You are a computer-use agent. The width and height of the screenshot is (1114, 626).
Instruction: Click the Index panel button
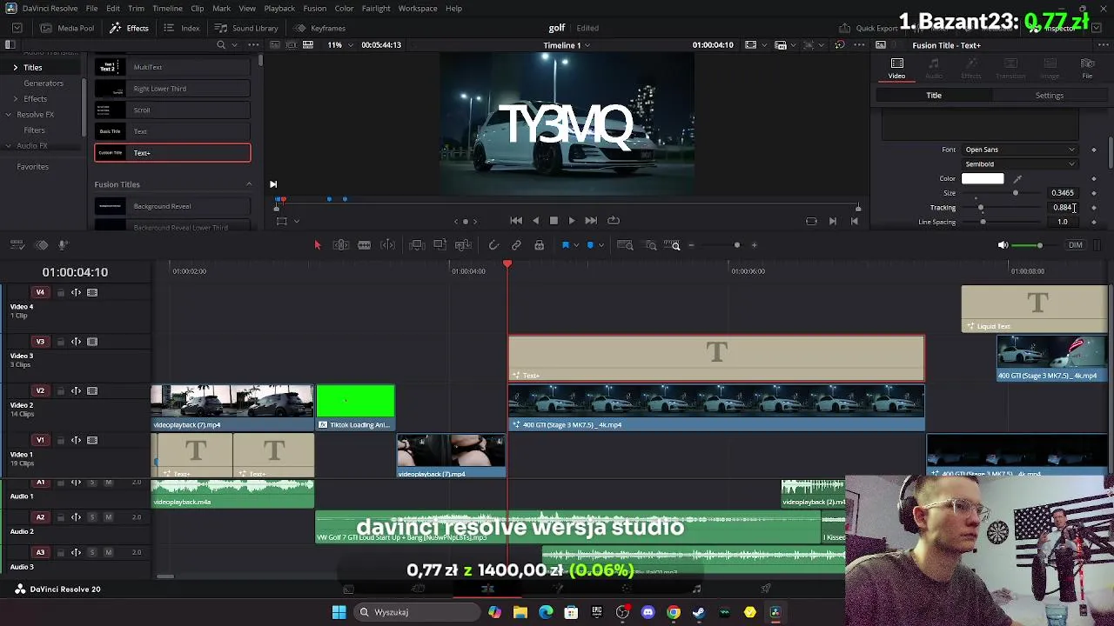[x=182, y=28]
